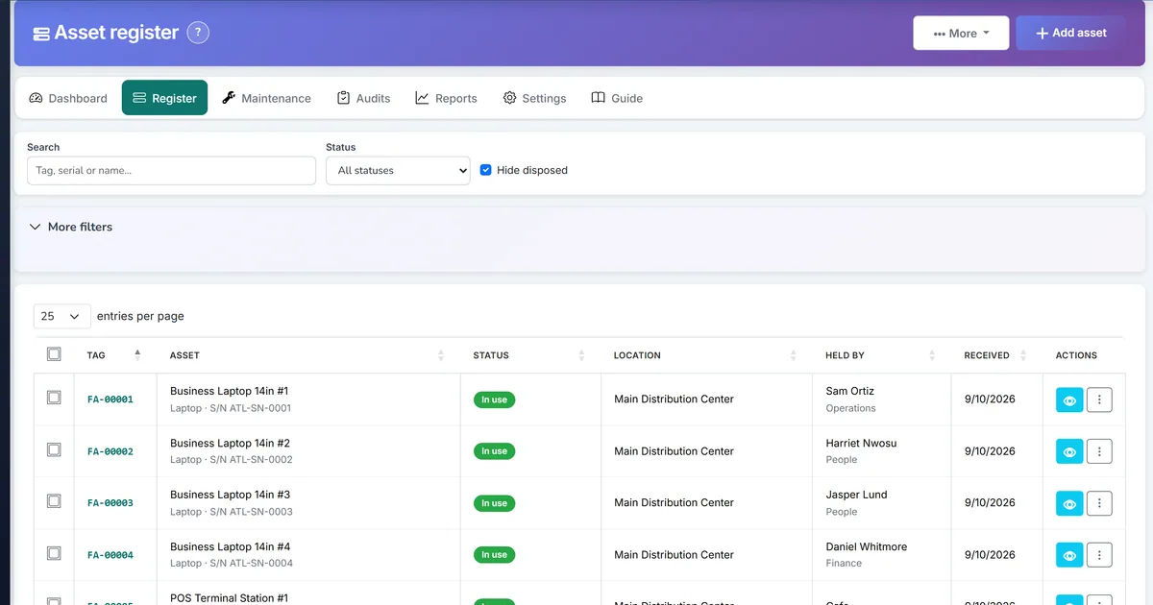
Task: Open the All statuses dropdown
Action: point(398,171)
